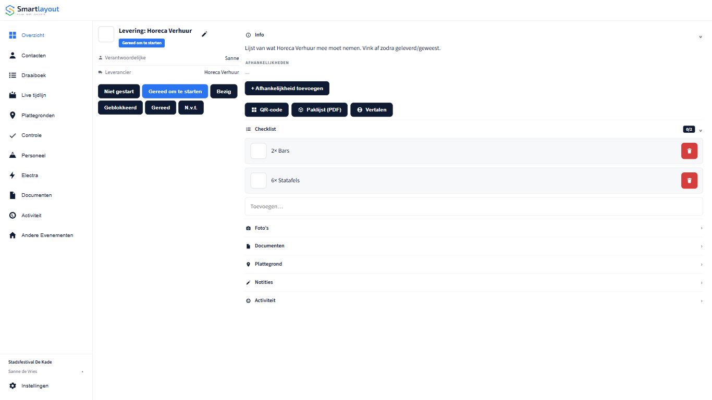Set status to Geblokkeerd
Screen dimensions: 712x400
120,108
